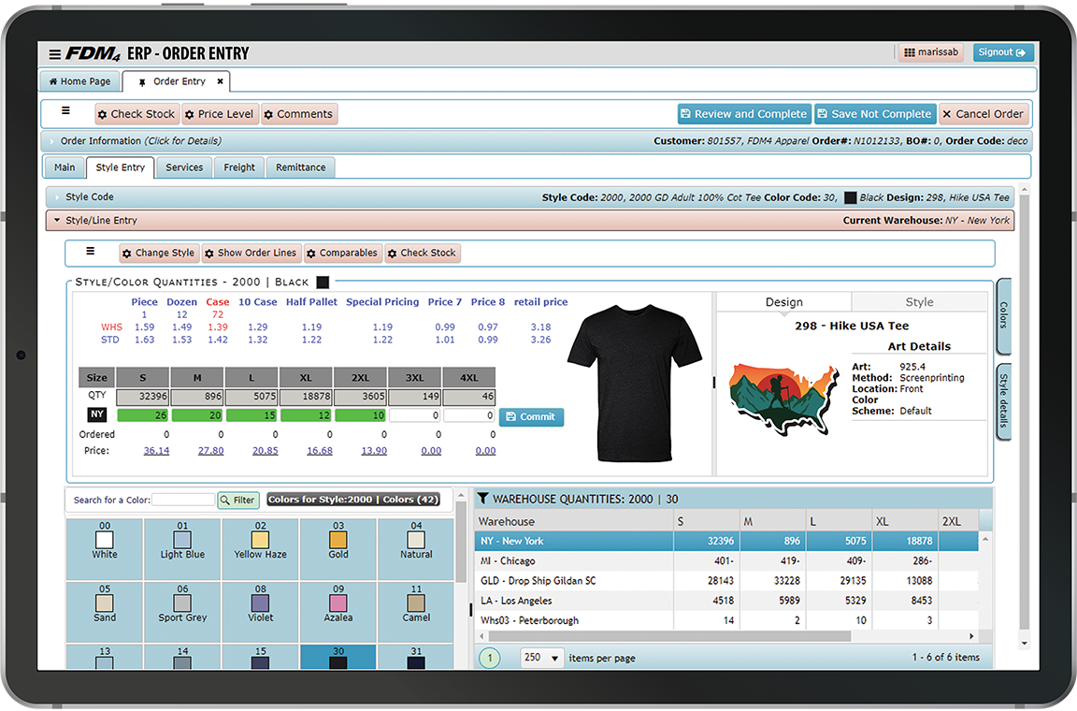Open the Style tab in the design panel
The image size is (1077, 711).
coord(920,302)
